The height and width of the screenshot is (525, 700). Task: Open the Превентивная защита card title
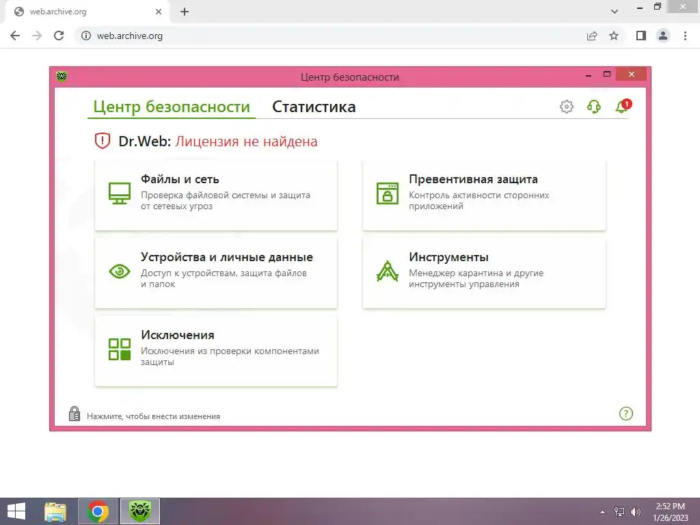473,179
